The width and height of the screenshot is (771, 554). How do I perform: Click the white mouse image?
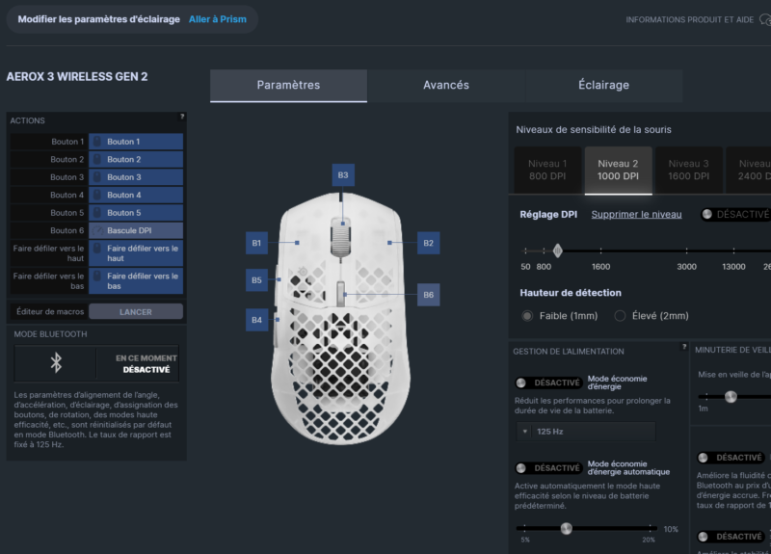340,319
